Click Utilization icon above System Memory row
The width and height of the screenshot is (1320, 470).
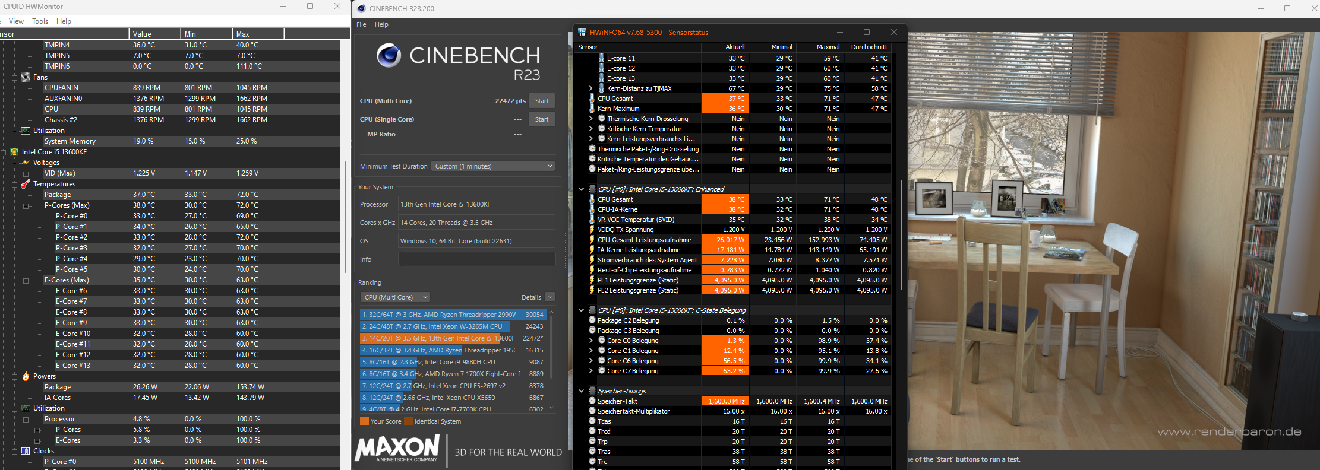26,131
